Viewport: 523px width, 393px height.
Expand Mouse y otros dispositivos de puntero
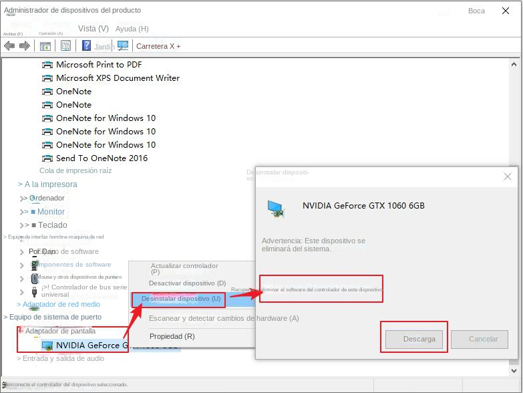pyautogui.click(x=21, y=278)
